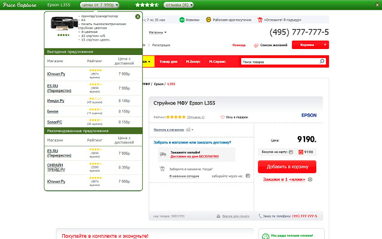
Task: Open the Помощь link
Action: point(239,45)
